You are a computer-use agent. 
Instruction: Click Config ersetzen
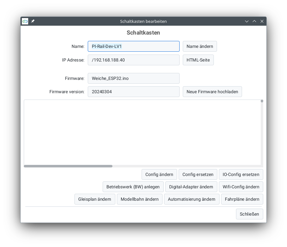[198, 174]
